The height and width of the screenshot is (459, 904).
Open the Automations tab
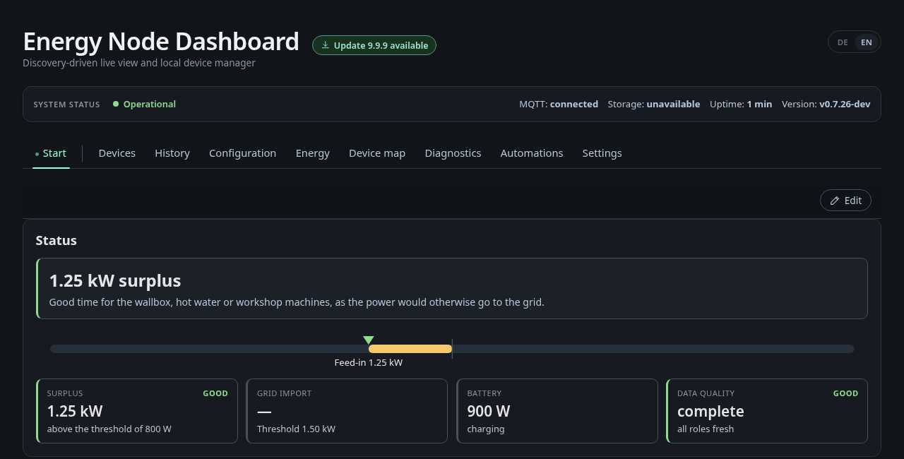(x=532, y=153)
